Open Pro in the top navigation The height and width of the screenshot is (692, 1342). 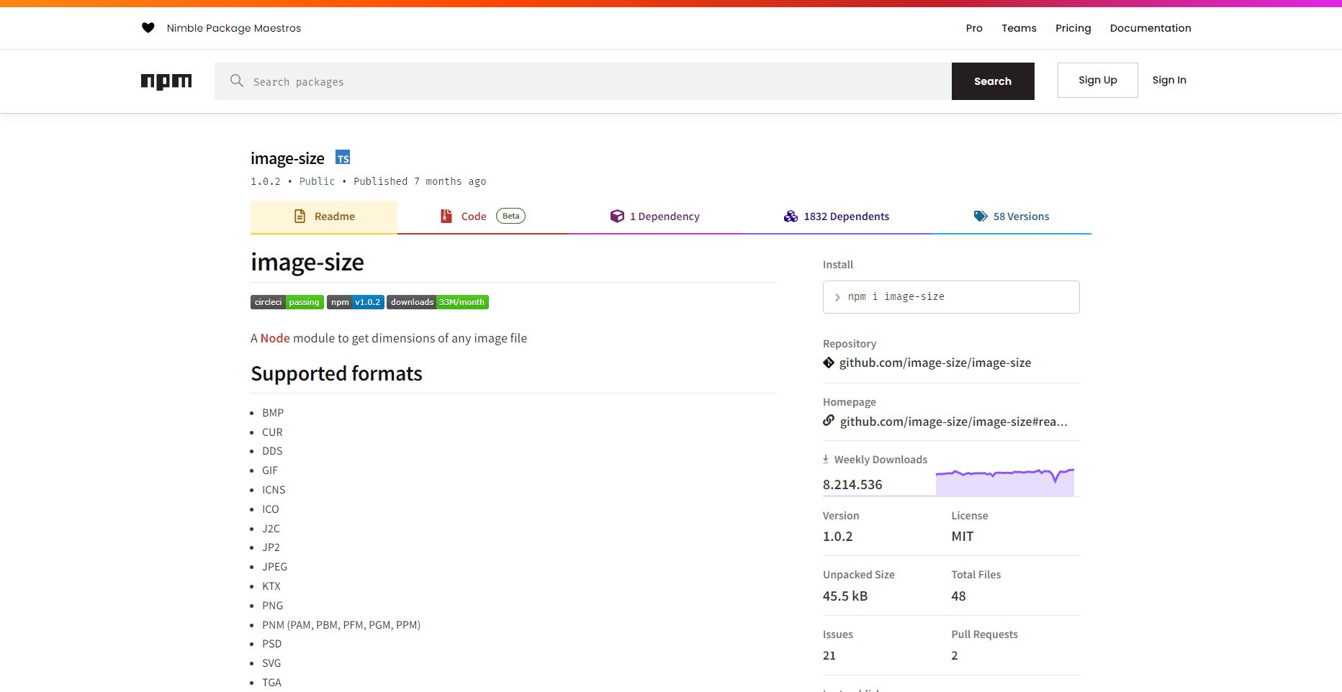pos(974,28)
